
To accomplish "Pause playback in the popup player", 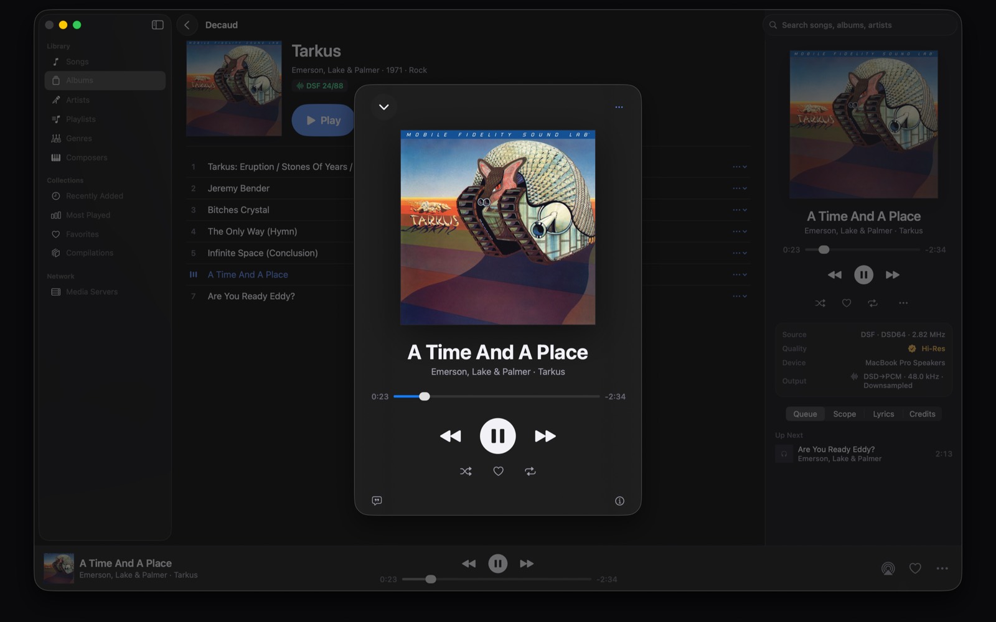I will pyautogui.click(x=498, y=436).
